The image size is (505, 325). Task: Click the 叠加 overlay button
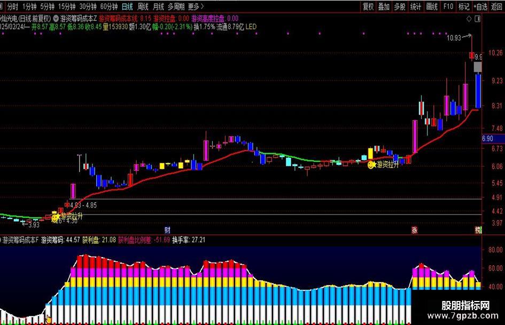pos(384,6)
